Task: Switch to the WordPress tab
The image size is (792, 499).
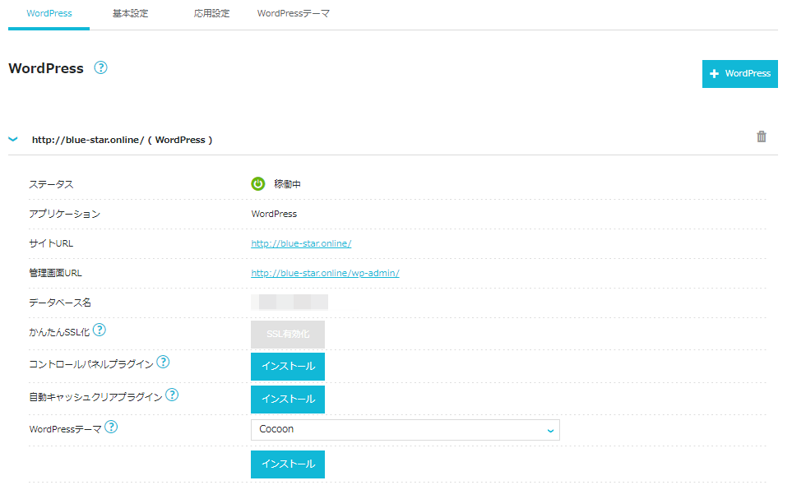Action: tap(49, 14)
